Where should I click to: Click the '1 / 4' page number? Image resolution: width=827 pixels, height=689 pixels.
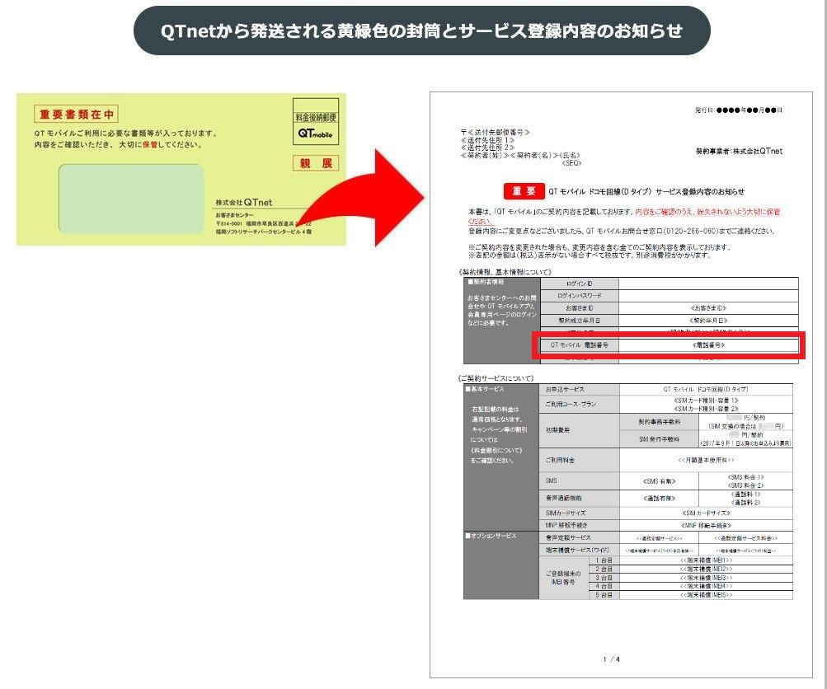(611, 659)
